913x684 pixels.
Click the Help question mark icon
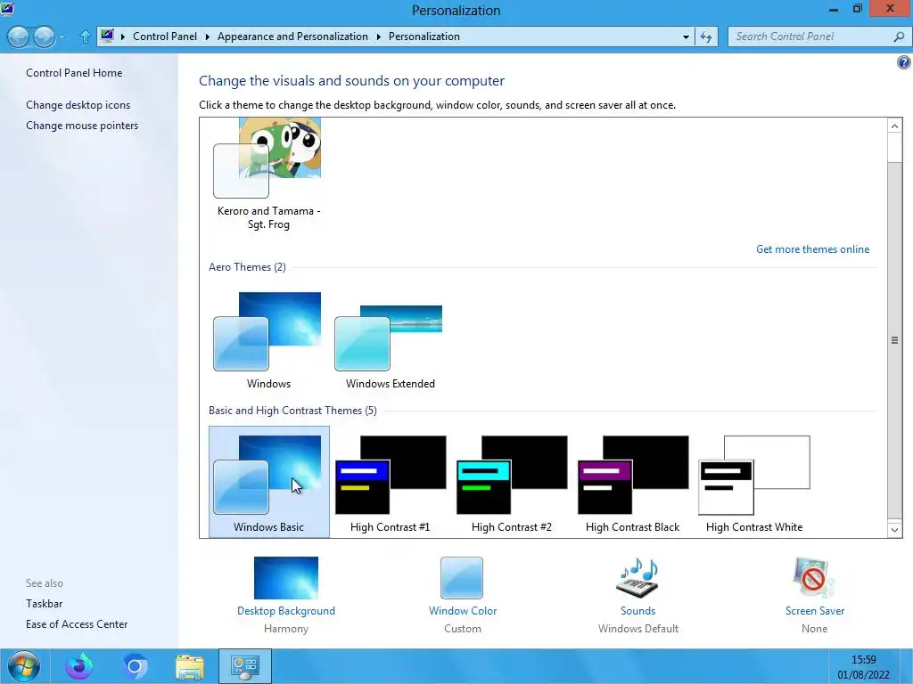tap(904, 62)
